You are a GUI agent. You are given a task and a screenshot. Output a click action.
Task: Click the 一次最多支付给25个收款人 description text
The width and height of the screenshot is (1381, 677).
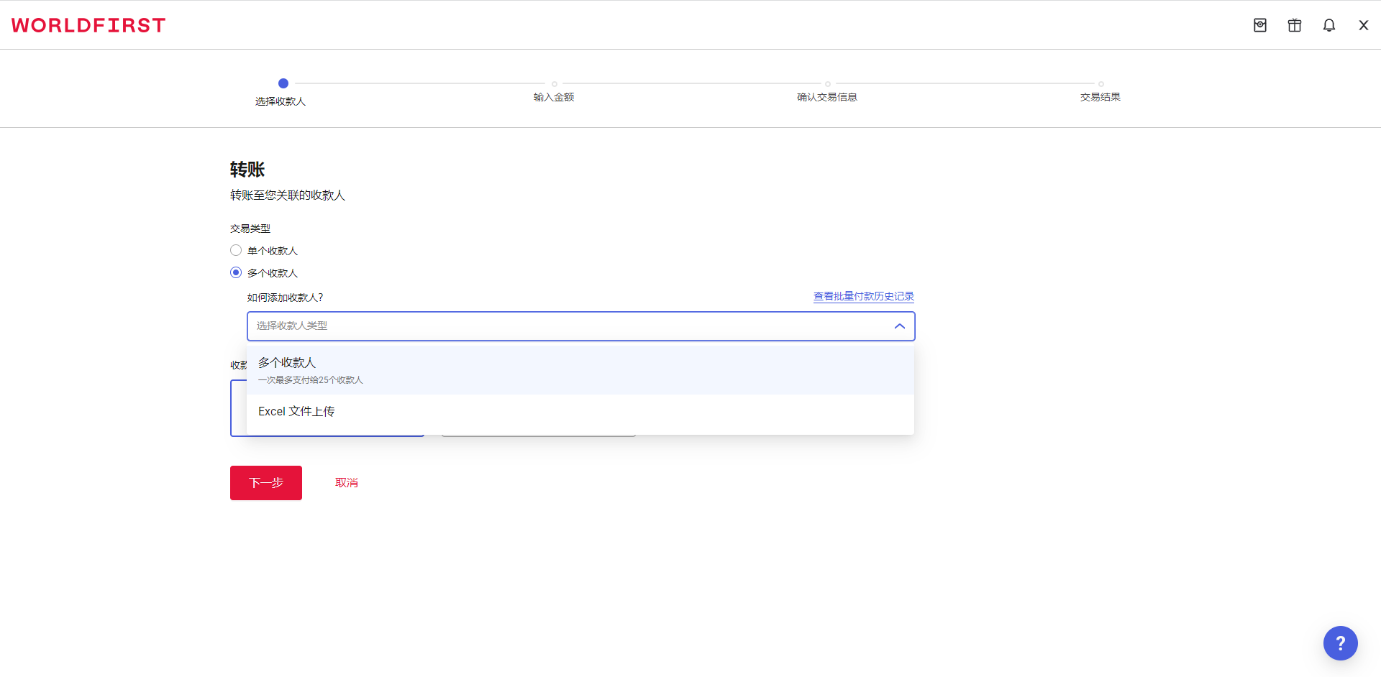(x=311, y=380)
